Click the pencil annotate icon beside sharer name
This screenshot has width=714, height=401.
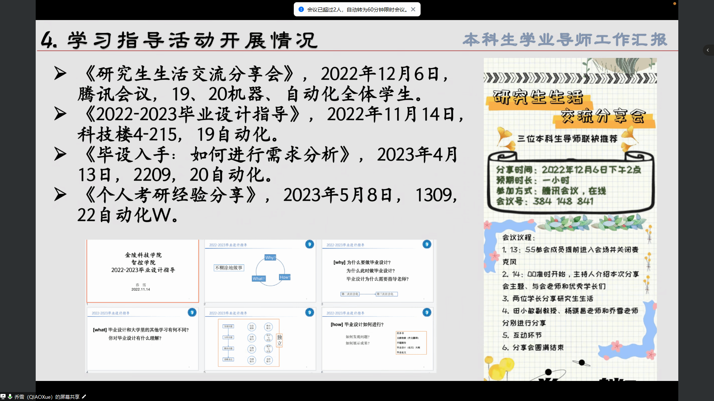tap(84, 397)
